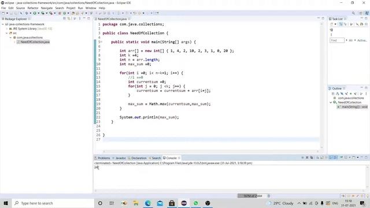
Task: Minimize the Package Explorer view
Action: 84,18
